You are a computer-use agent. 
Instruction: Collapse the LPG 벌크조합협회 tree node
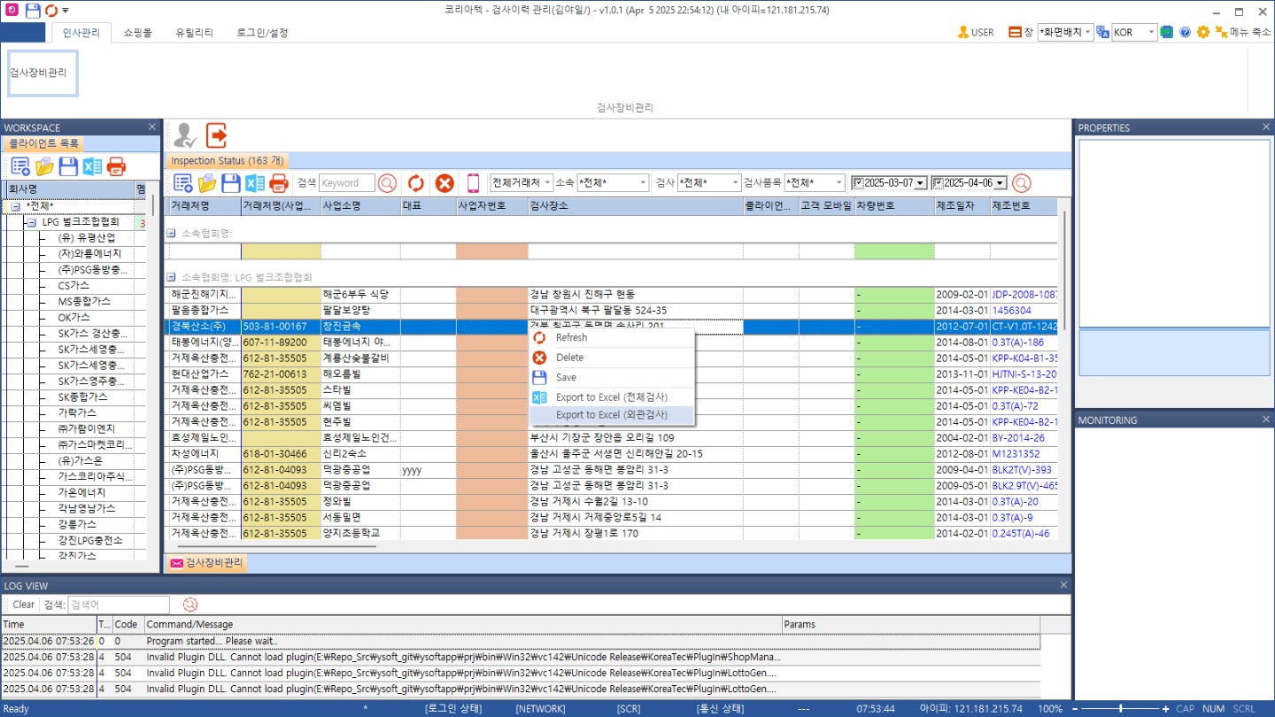pos(31,222)
